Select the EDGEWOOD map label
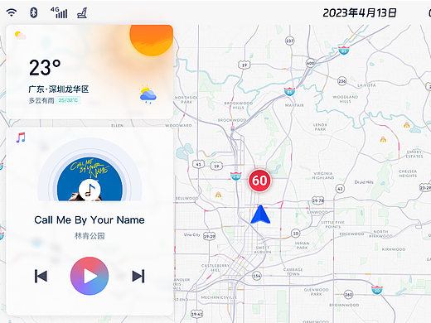Screen dimensions: 431x323 tap(351, 234)
